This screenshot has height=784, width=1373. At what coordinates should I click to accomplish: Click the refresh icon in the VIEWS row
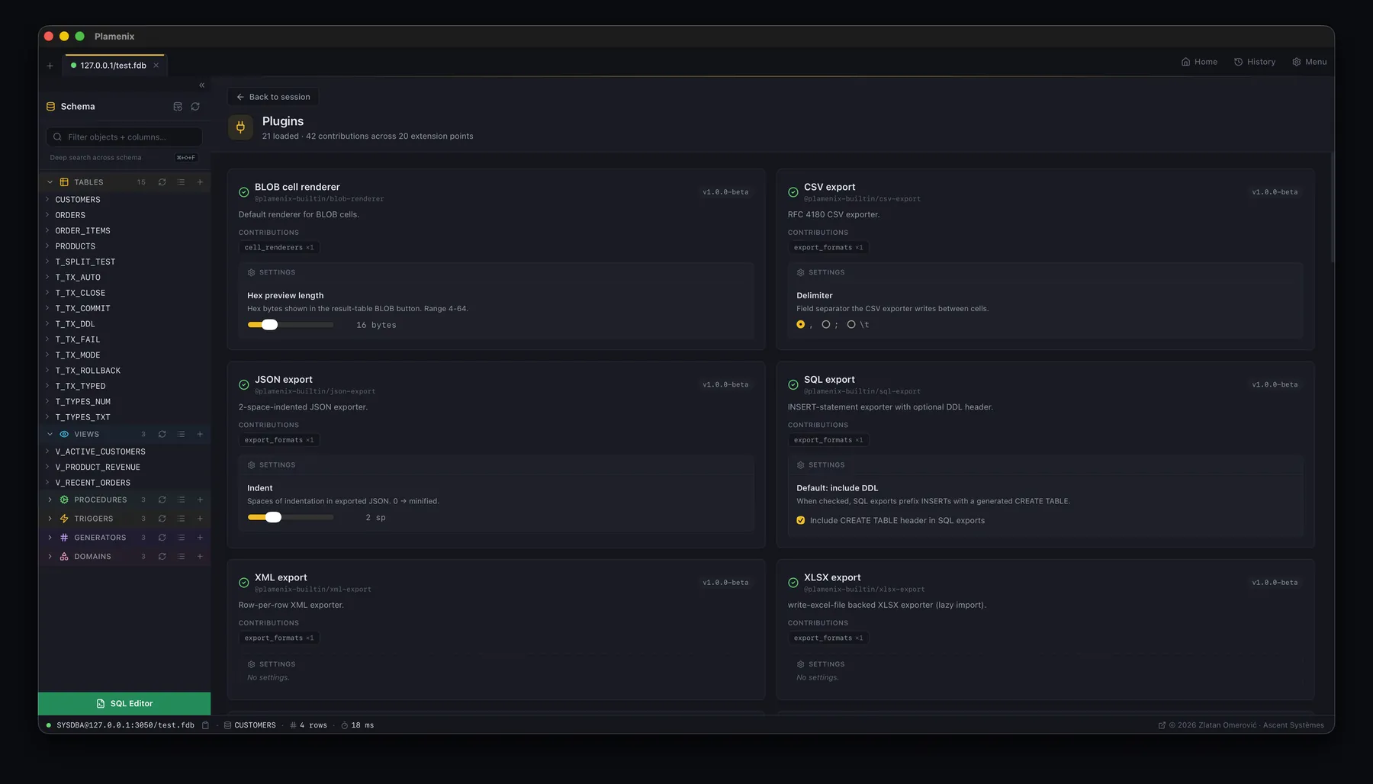(x=162, y=434)
